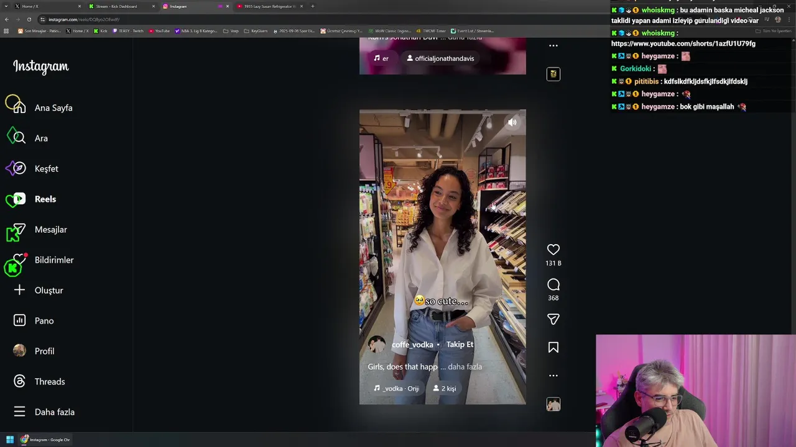Open the Ana Sayfa home icon
This screenshot has width=796, height=447.
coord(19,107)
